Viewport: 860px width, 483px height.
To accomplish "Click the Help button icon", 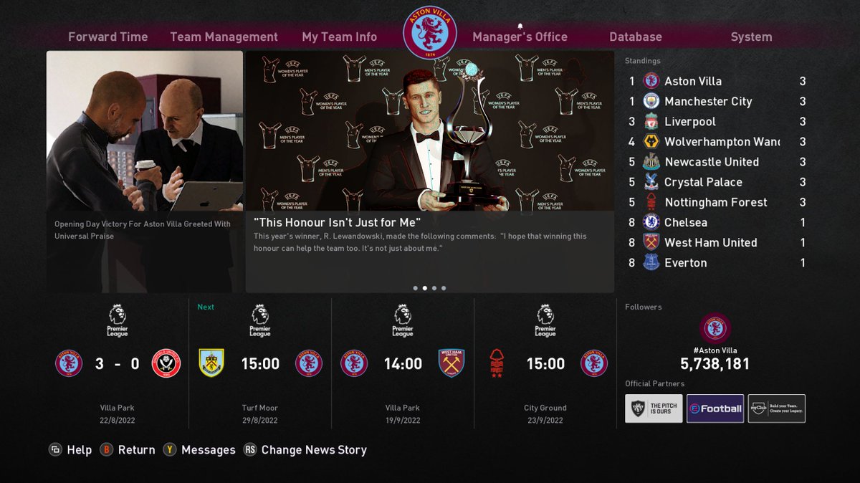I will [55, 449].
